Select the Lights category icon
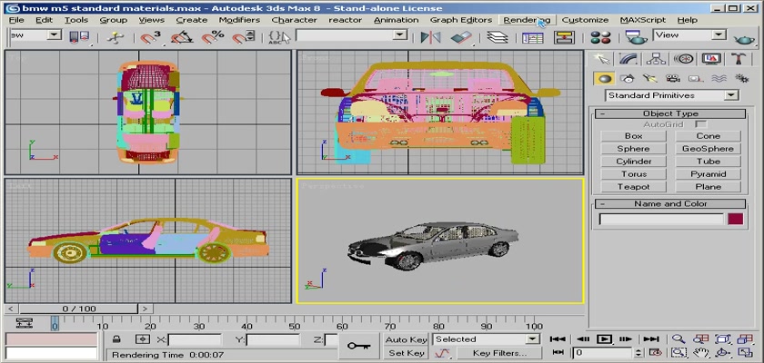764x363 pixels. click(650, 78)
